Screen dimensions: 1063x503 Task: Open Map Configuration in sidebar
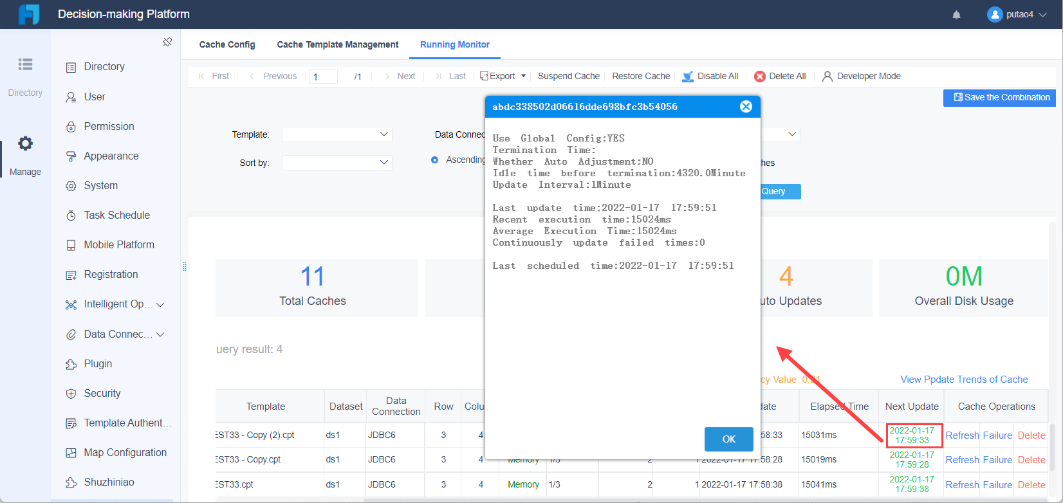125,452
